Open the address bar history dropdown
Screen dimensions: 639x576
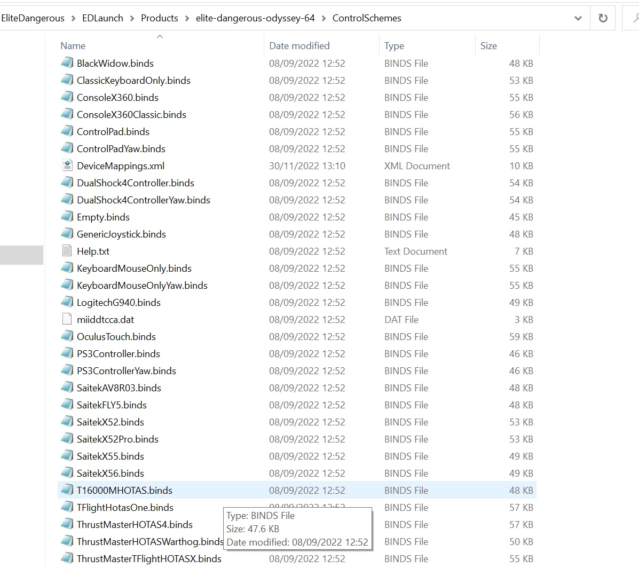click(578, 18)
